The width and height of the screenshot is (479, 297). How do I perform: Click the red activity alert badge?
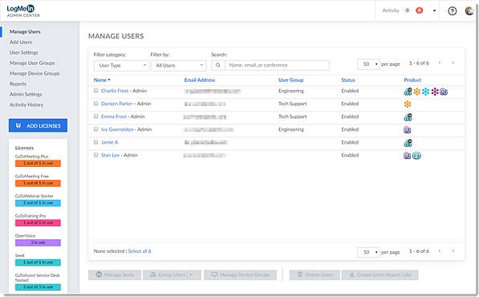(420, 10)
